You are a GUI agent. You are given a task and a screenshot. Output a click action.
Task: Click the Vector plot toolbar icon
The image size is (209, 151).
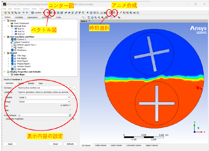[48, 13]
